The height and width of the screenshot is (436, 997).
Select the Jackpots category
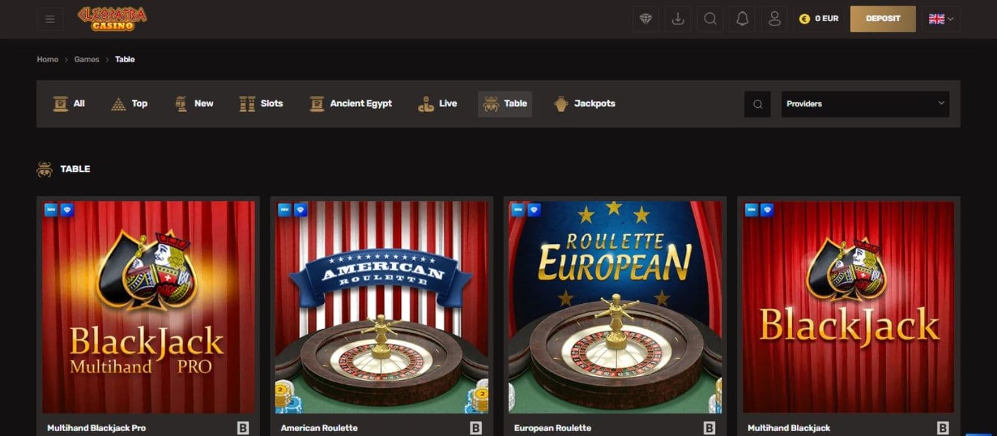[584, 103]
